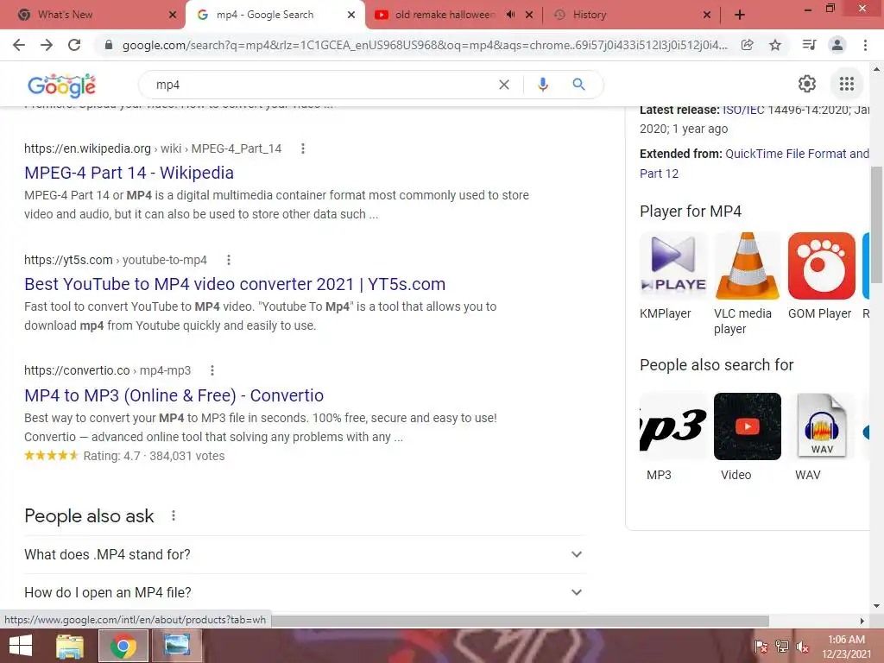The height and width of the screenshot is (663, 884).
Task: Open File Explorer from the taskbar
Action: (x=70, y=646)
